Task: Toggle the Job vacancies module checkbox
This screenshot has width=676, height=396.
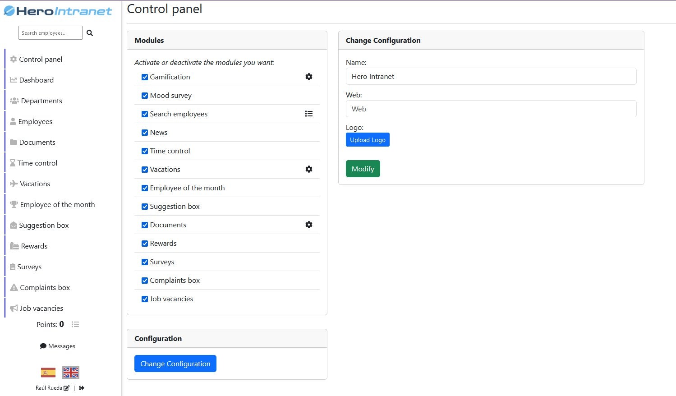Action: pyautogui.click(x=145, y=299)
